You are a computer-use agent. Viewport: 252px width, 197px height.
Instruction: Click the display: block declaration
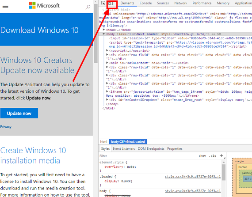(x=118, y=181)
